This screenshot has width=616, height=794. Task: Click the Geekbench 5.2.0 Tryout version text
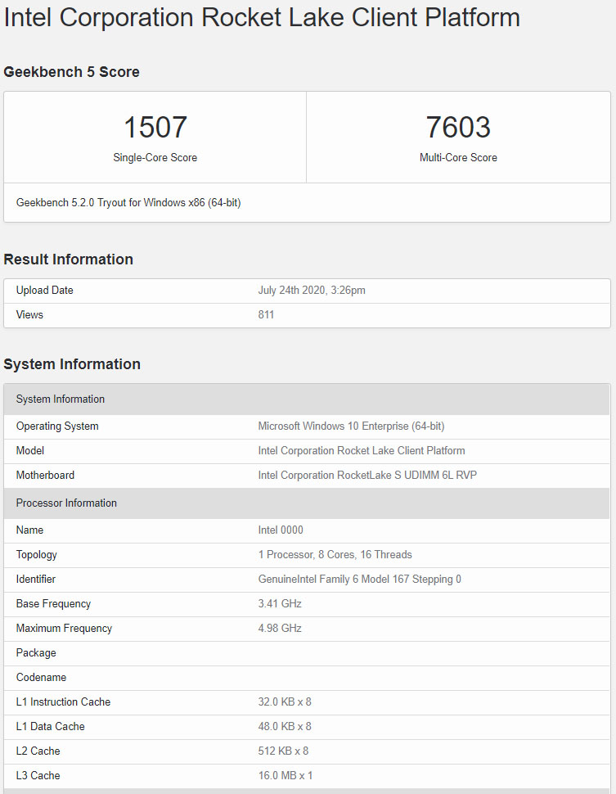[x=128, y=202]
